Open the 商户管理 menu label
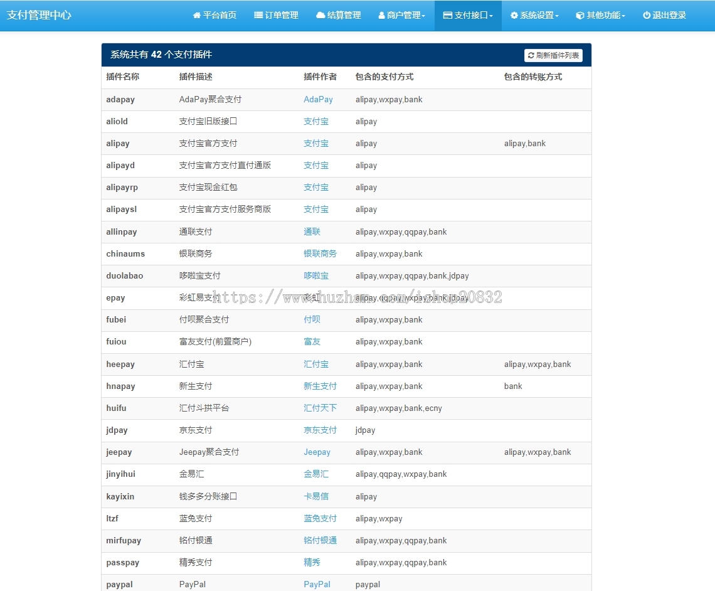 pos(403,16)
